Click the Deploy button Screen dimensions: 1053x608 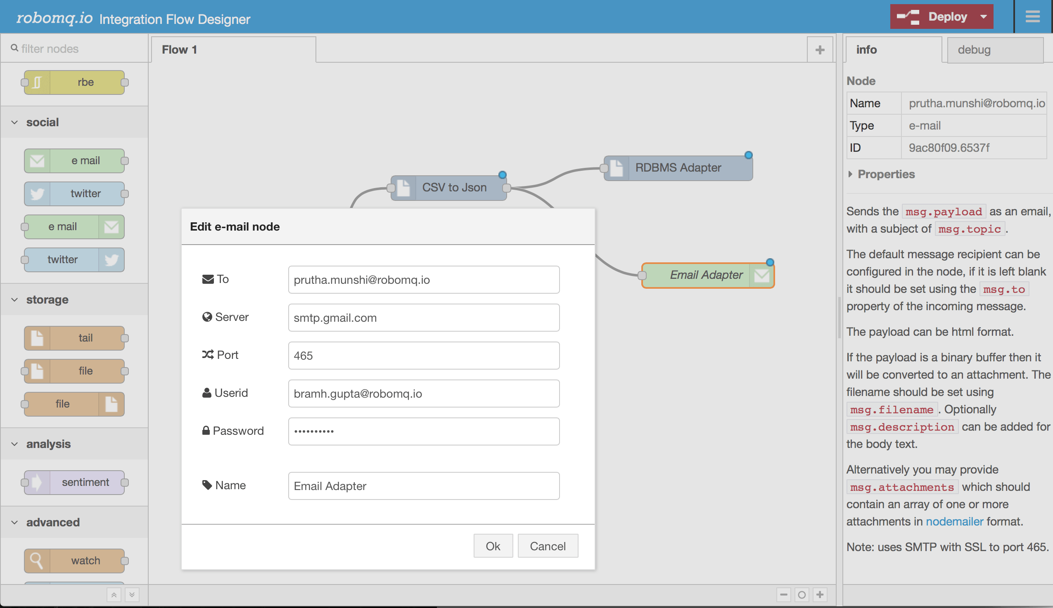(942, 16)
